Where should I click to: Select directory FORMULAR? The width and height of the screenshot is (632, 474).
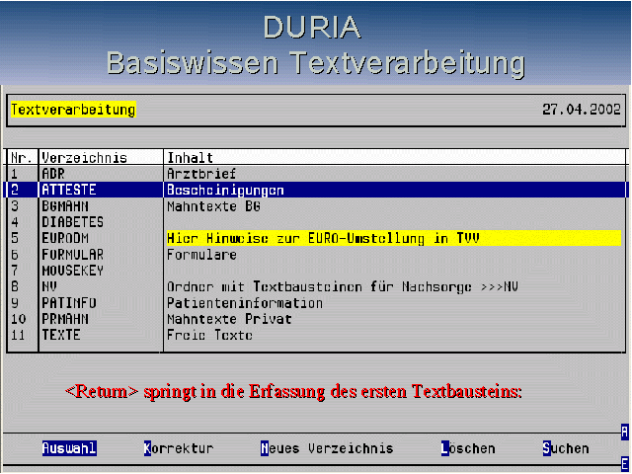click(72, 255)
